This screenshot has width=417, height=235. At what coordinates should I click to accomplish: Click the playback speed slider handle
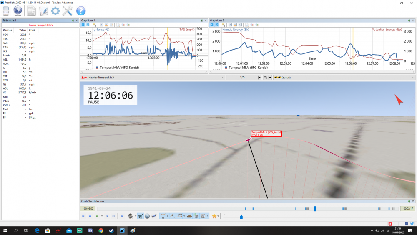[x=241, y=217]
